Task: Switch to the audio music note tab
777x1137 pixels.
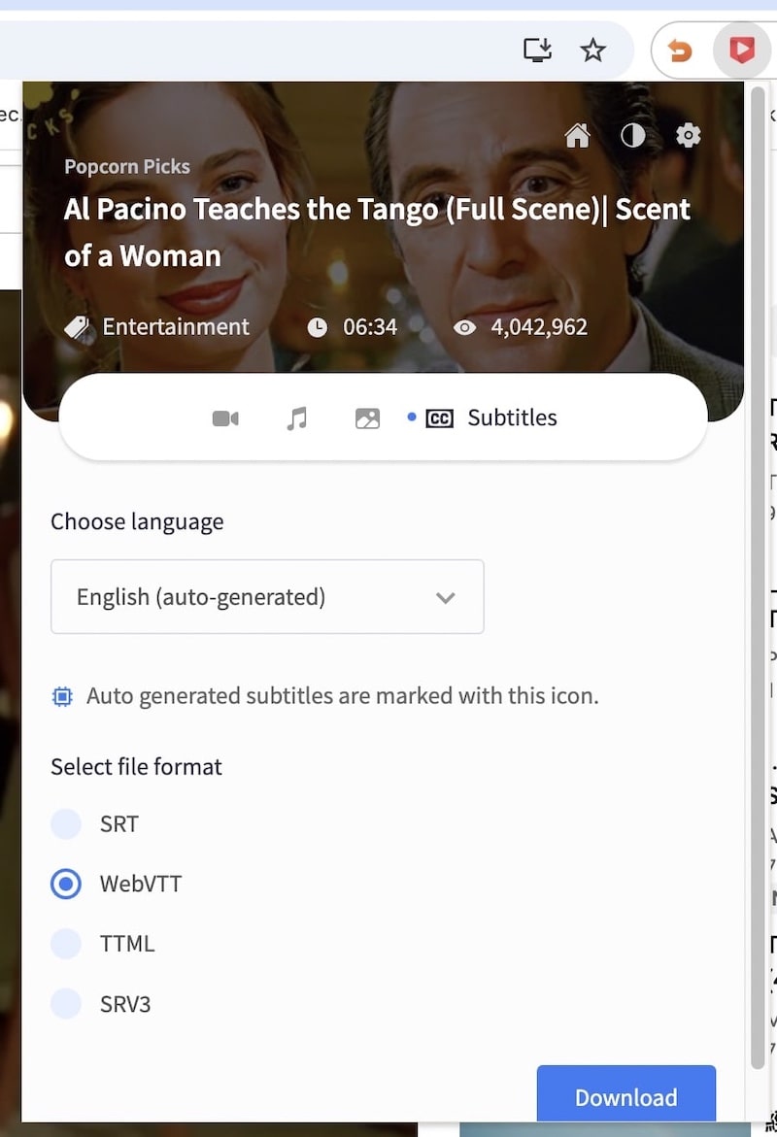Action: point(297,418)
